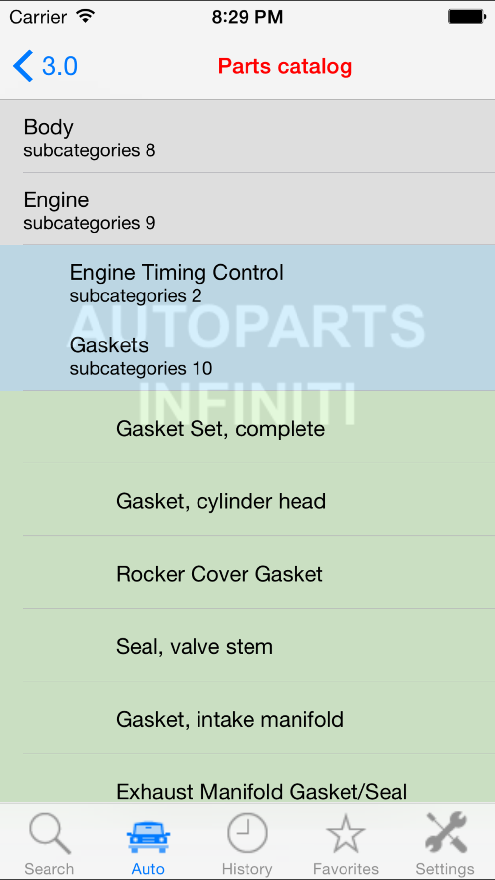Tap the Favorites star icon

pos(346,834)
